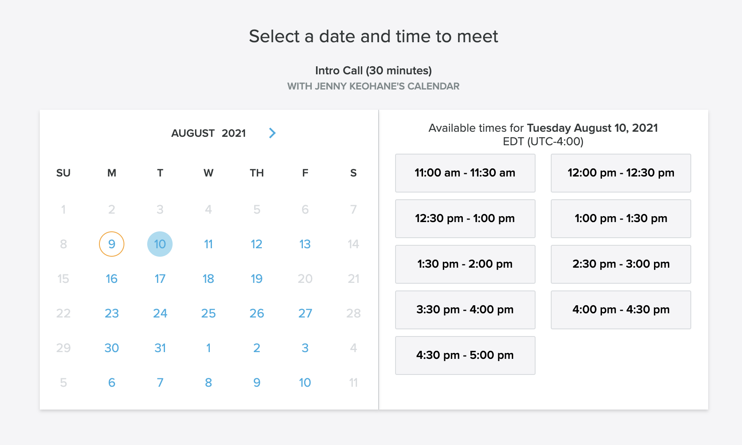This screenshot has height=445, width=742.
Task: Select the last day of August, 31
Action: click(x=159, y=347)
